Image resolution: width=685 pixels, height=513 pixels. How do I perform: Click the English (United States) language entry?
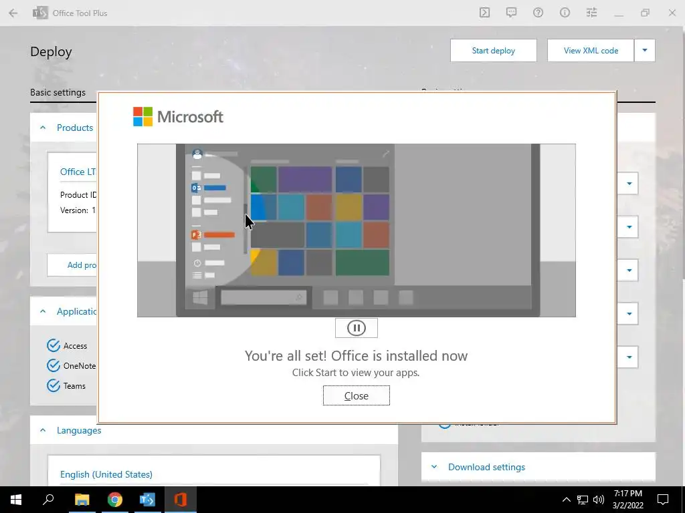tap(106, 475)
